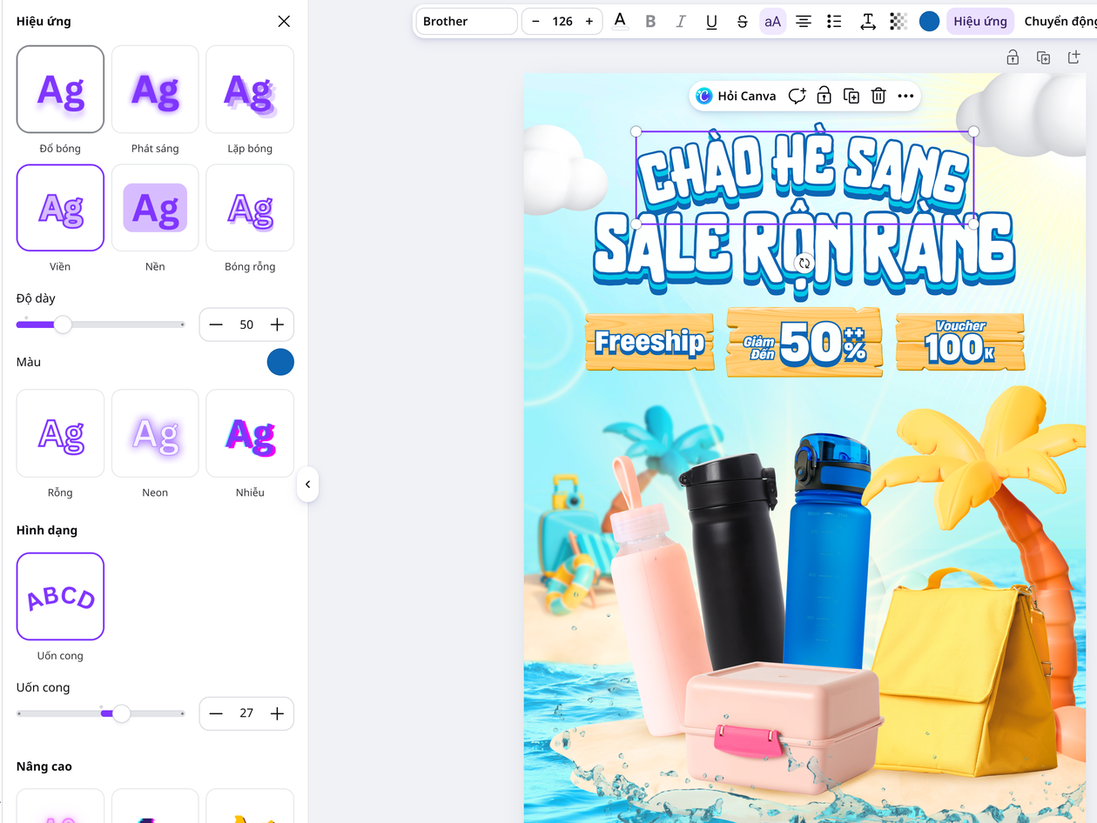Increase font size with plus button
Image resolution: width=1097 pixels, height=823 pixels.
click(x=589, y=21)
